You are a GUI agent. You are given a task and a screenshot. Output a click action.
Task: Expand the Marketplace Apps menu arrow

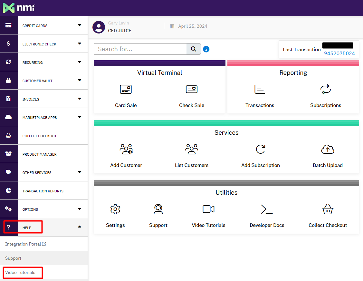click(80, 117)
